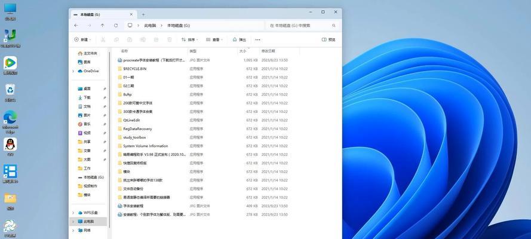This screenshot has width=531, height=239.
Task: Refresh the current folder view
Action: 116,25
